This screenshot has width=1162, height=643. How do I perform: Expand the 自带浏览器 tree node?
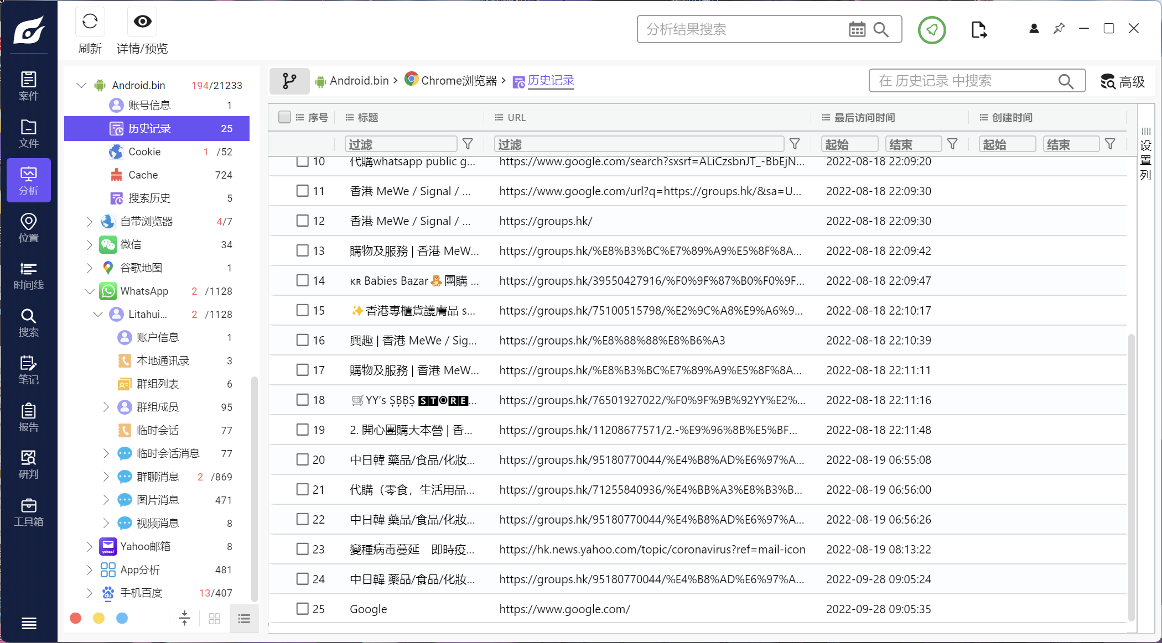(89, 222)
